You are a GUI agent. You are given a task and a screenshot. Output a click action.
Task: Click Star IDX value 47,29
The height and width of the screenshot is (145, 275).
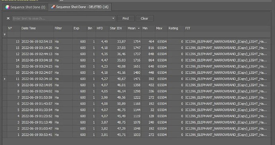coord(122,129)
